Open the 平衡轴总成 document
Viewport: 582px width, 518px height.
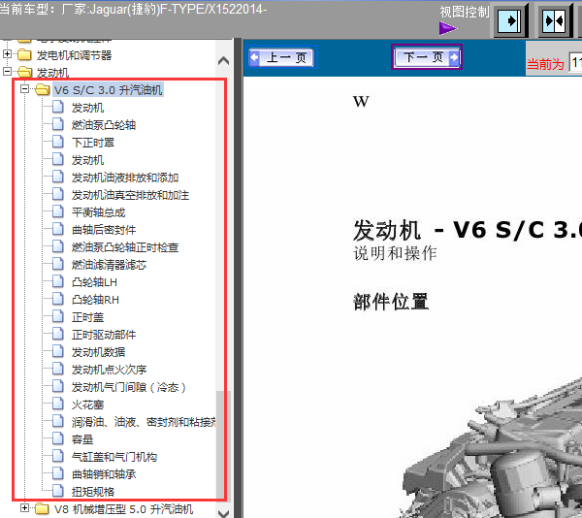coord(98,212)
